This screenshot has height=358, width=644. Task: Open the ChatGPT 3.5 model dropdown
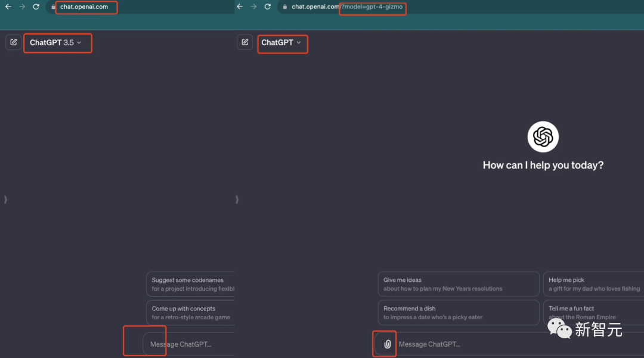(56, 43)
